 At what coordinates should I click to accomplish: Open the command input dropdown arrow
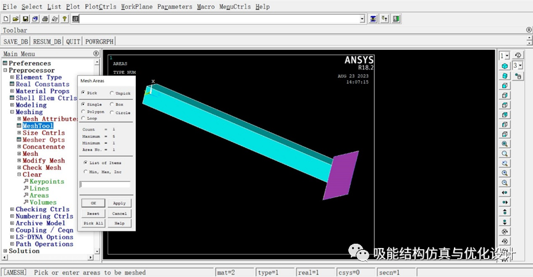[x=363, y=19]
